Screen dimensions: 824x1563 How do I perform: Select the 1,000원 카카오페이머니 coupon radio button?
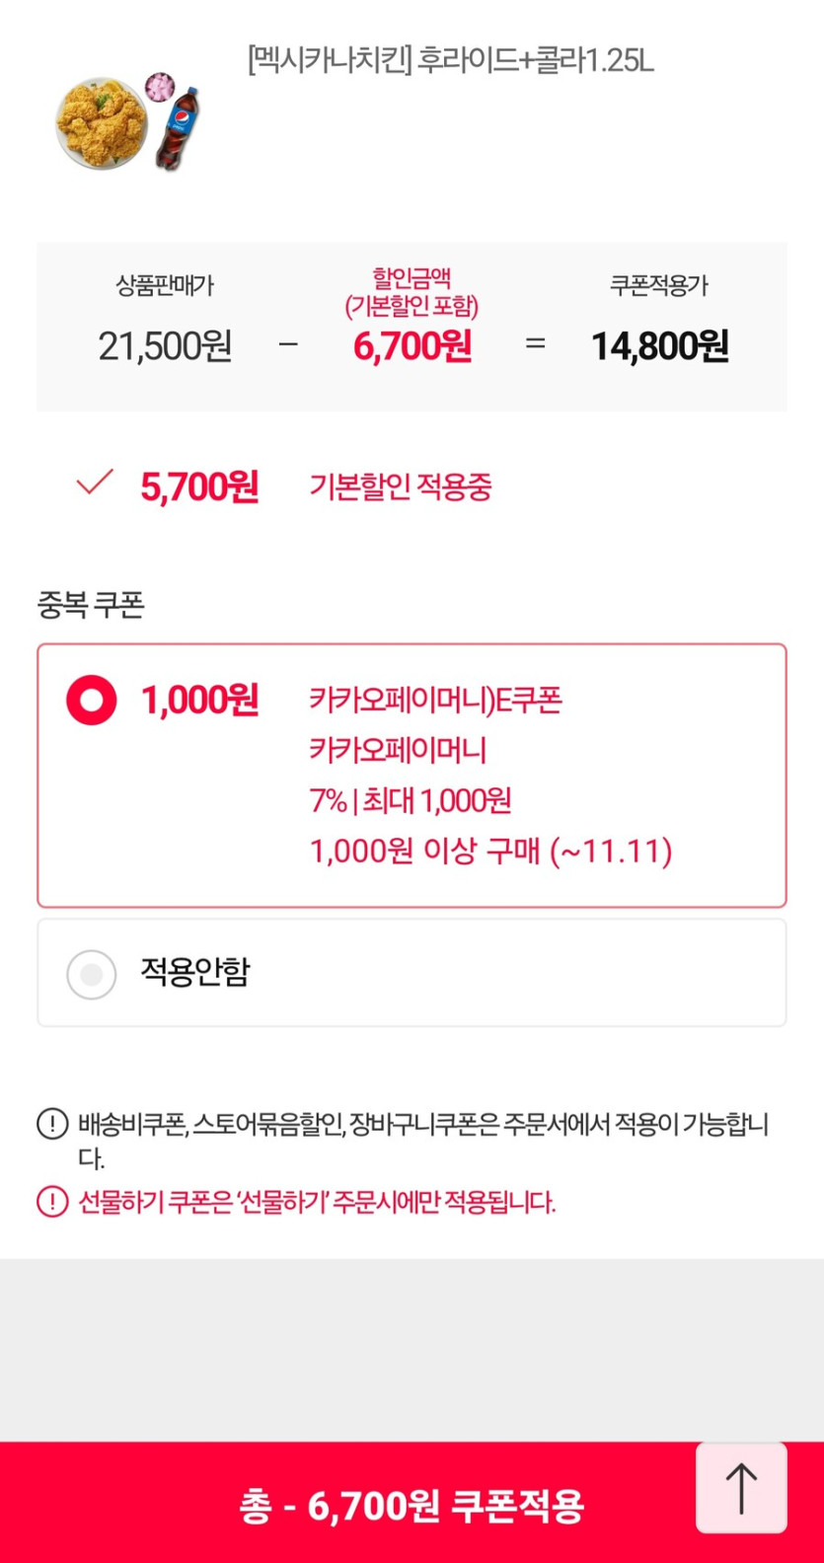tap(92, 701)
